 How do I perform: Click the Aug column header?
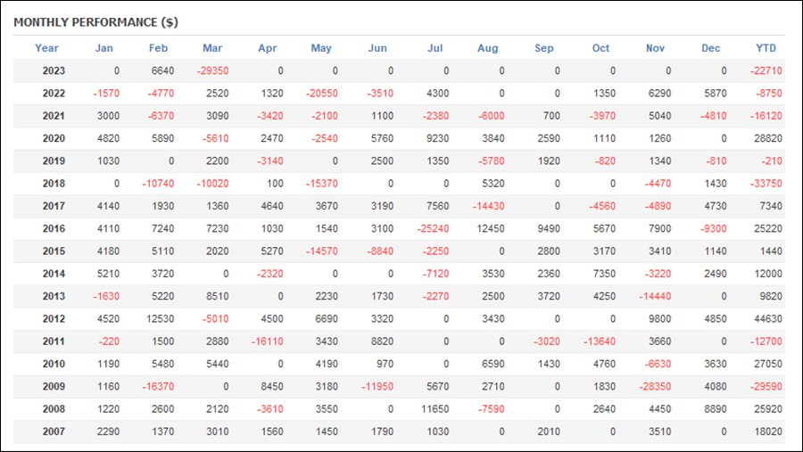tap(487, 48)
